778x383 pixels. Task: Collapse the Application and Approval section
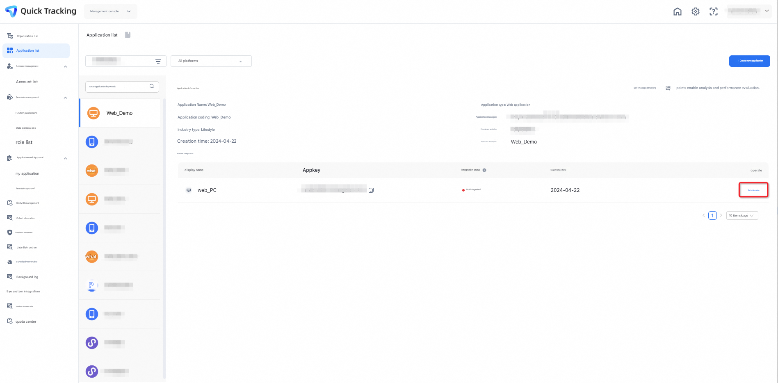(65, 158)
